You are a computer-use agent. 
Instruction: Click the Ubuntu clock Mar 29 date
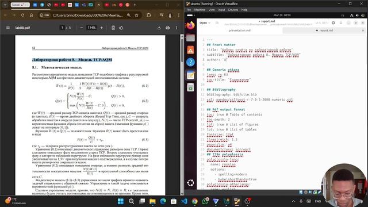[282, 16]
